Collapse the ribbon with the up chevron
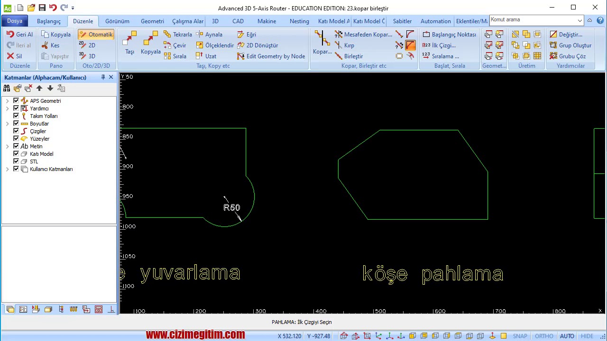This screenshot has width=607, height=341. (x=589, y=20)
